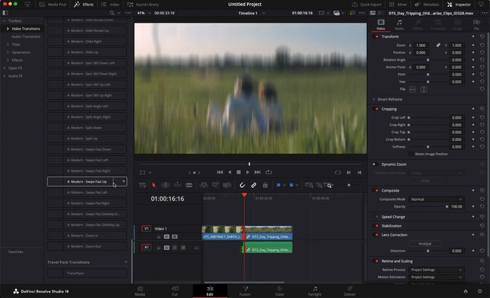
Task: Expand Video Transitions in Toolbox
Action: (8, 29)
